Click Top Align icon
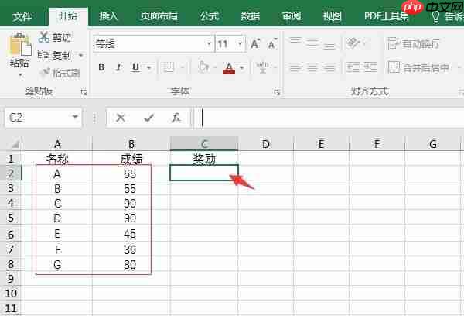464x316 pixels. point(295,43)
